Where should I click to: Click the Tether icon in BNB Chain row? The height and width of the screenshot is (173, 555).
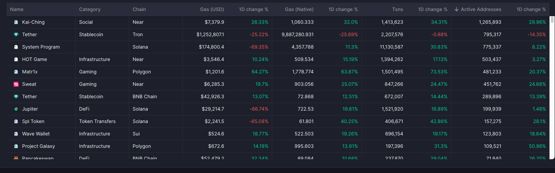coord(16,96)
